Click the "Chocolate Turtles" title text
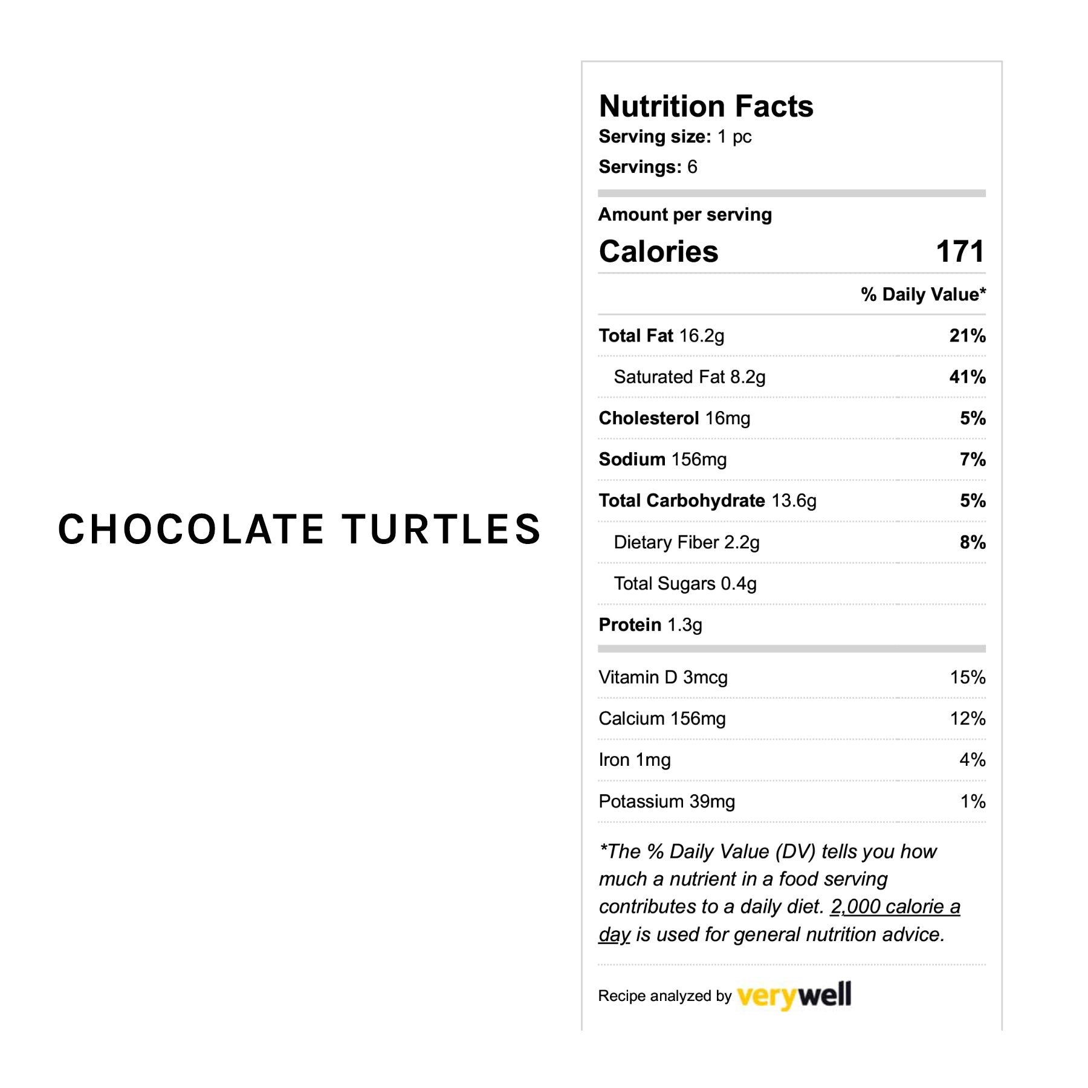 299,529
